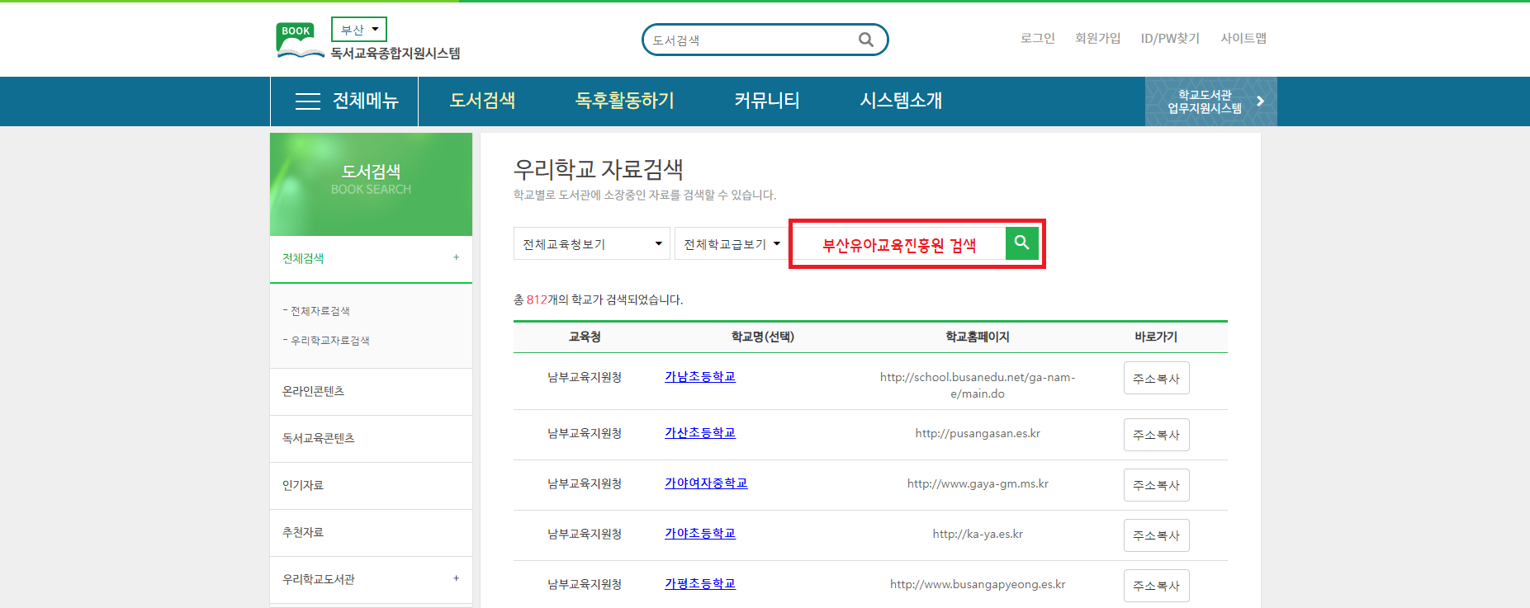Open the 전체학교급보기 dropdown

(x=732, y=243)
